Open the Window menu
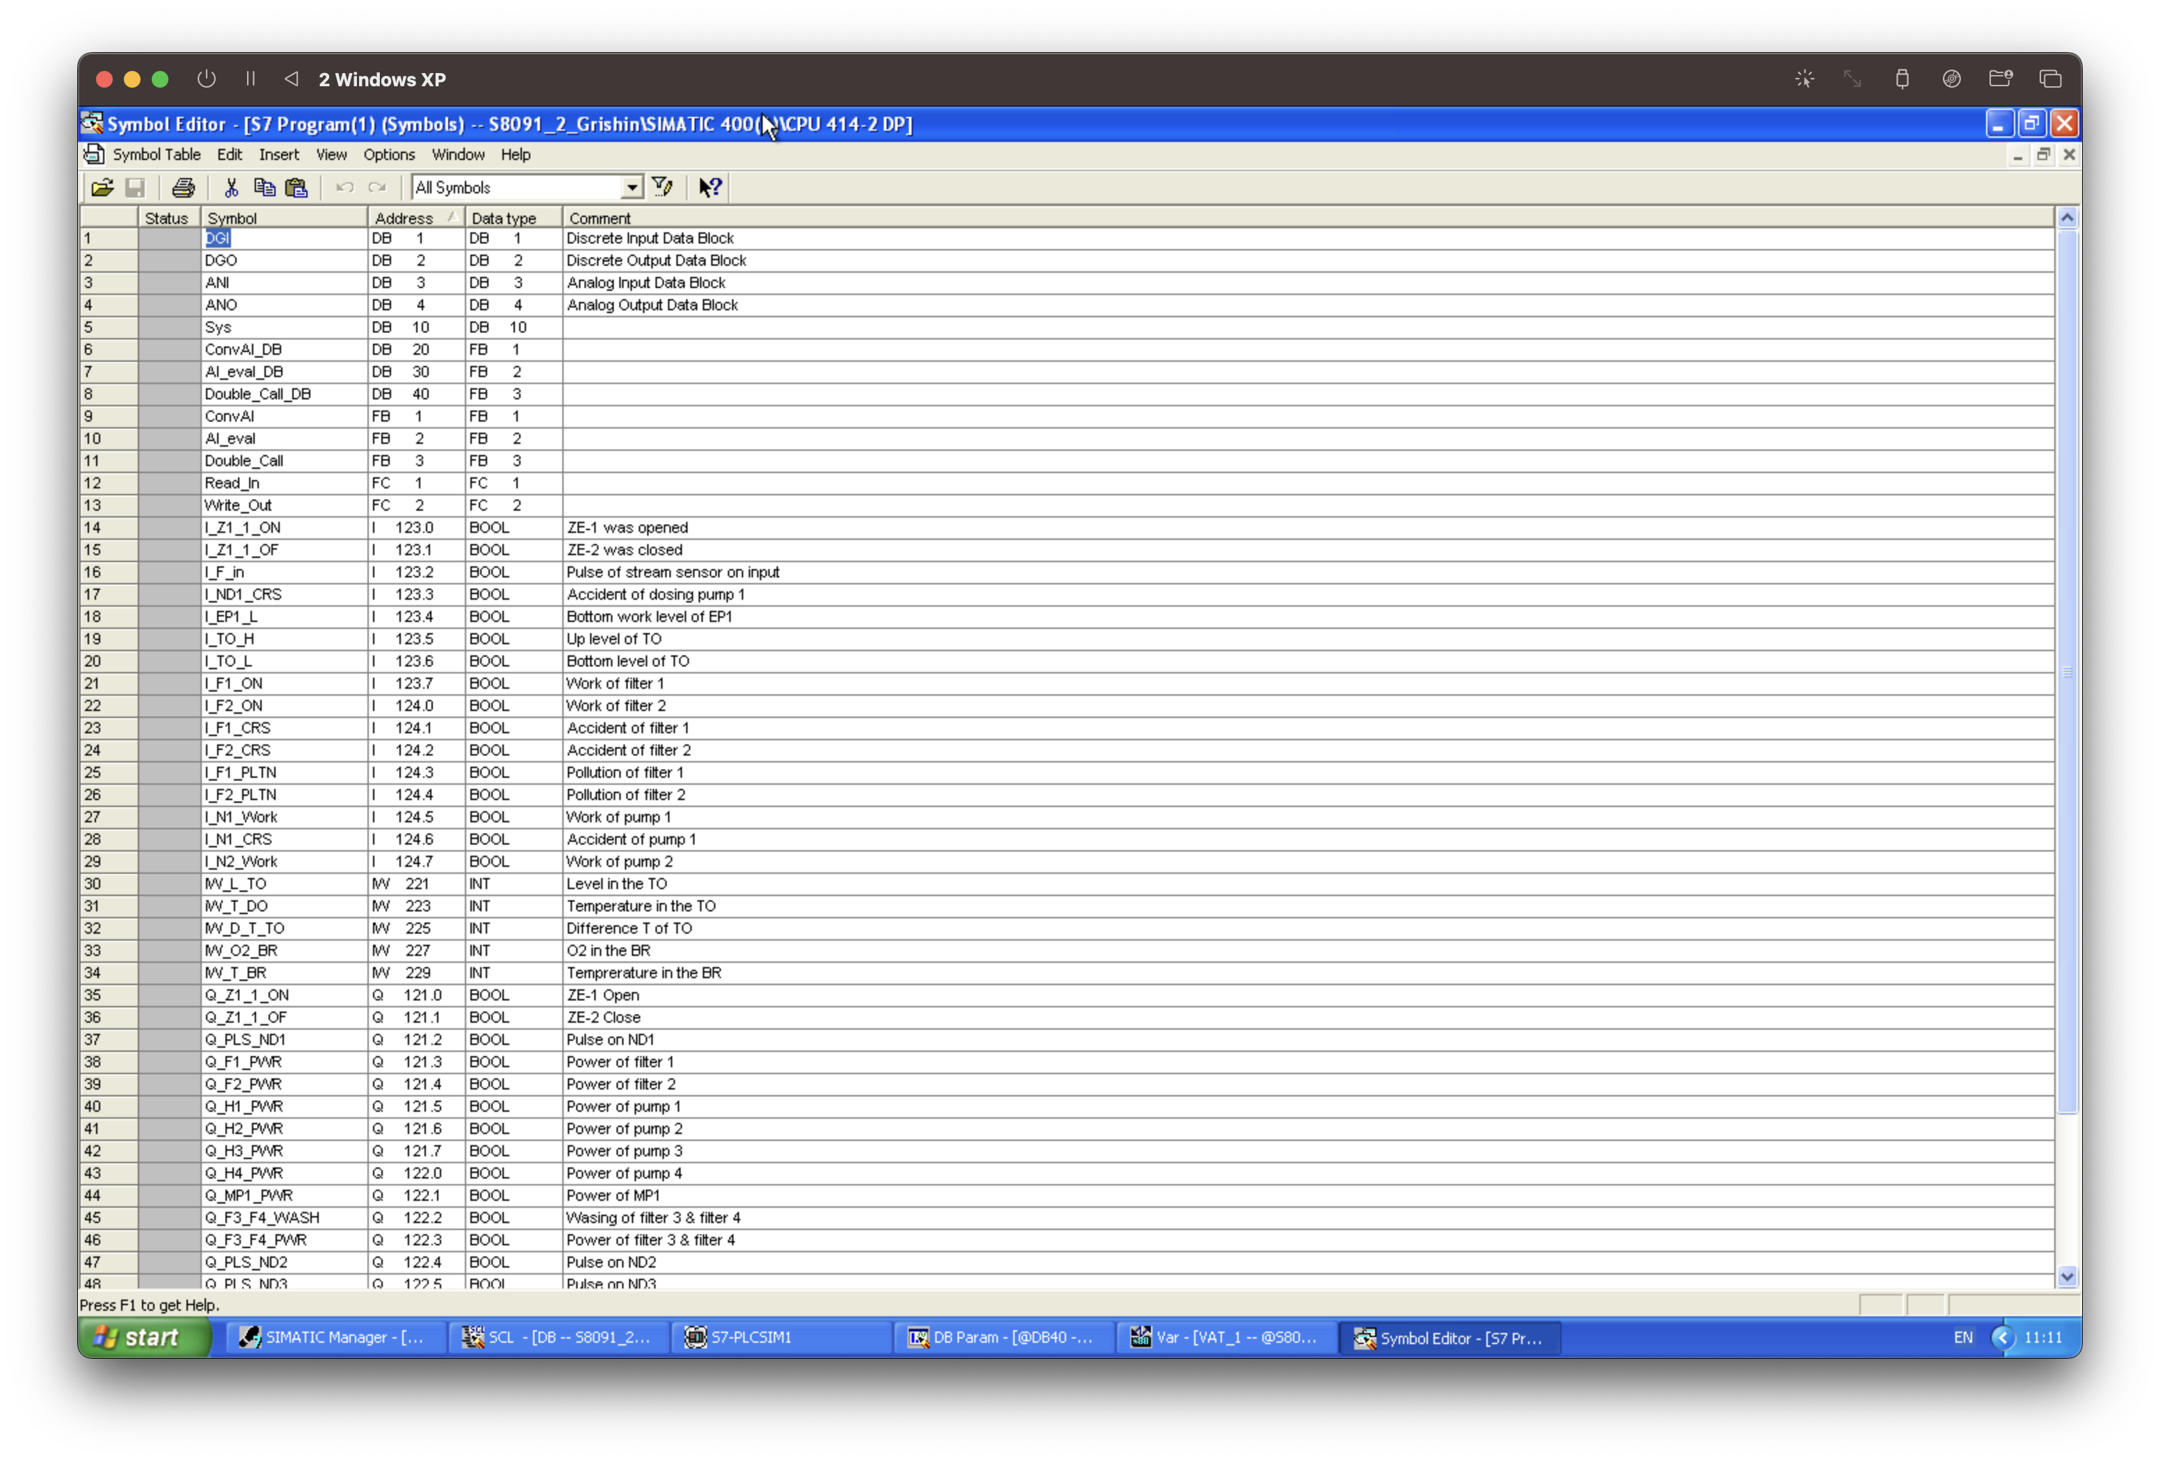2160x1461 pixels. [x=457, y=154]
